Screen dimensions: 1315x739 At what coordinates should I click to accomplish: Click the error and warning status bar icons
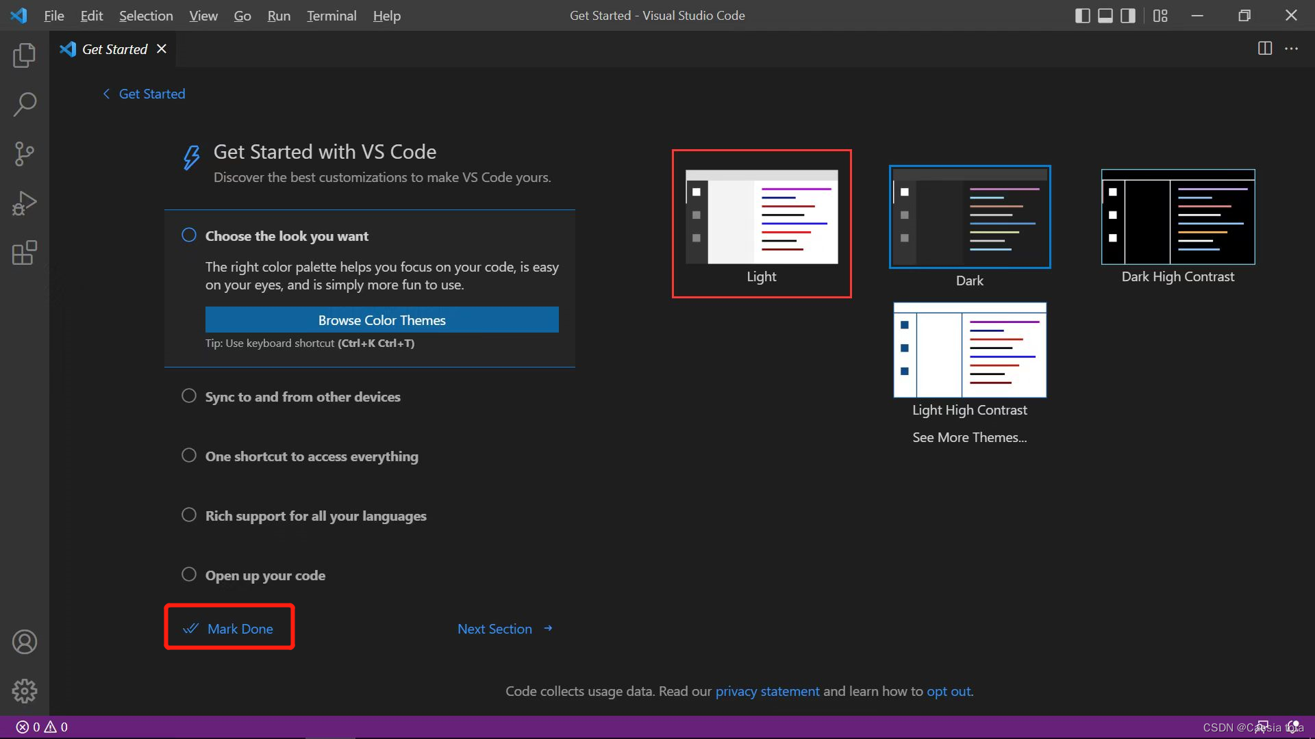click(40, 727)
